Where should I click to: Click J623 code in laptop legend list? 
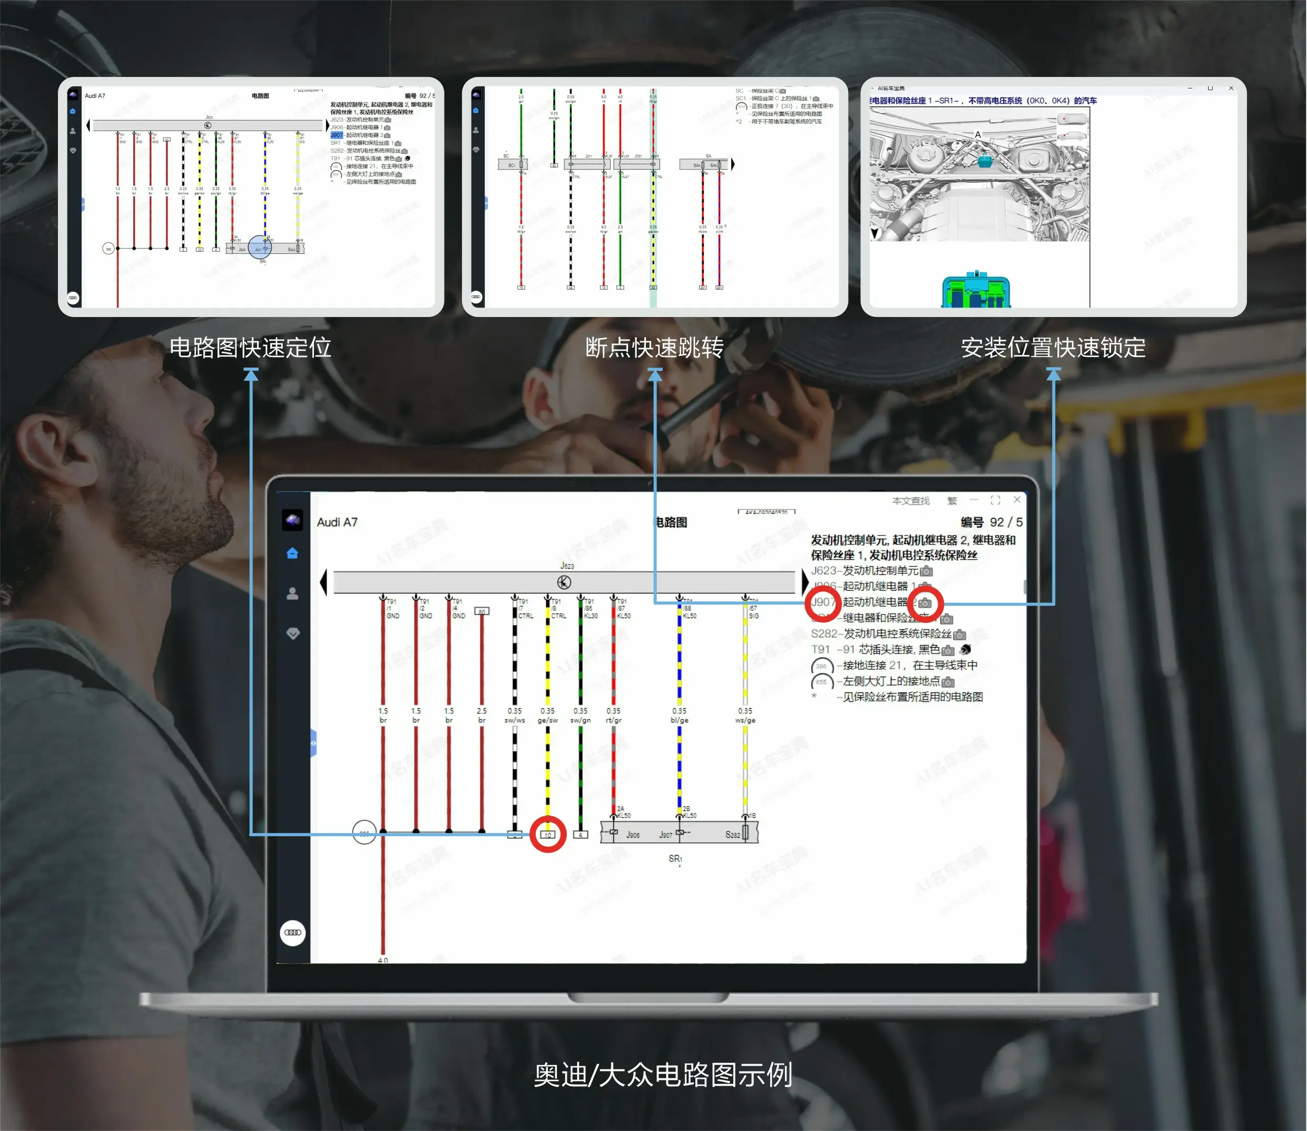tap(824, 571)
